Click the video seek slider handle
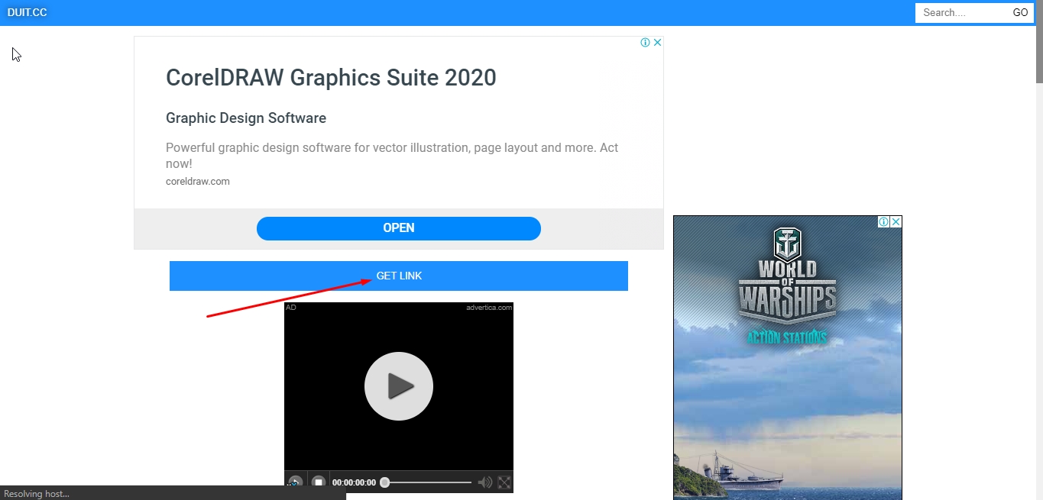This screenshot has width=1043, height=500. coord(385,482)
